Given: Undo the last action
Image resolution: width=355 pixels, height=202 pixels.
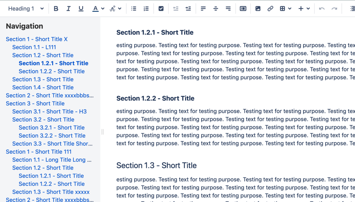Looking at the screenshot, I should 322,9.
